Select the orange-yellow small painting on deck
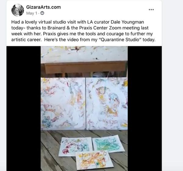This screenshot has width=183, height=171. (94, 161)
